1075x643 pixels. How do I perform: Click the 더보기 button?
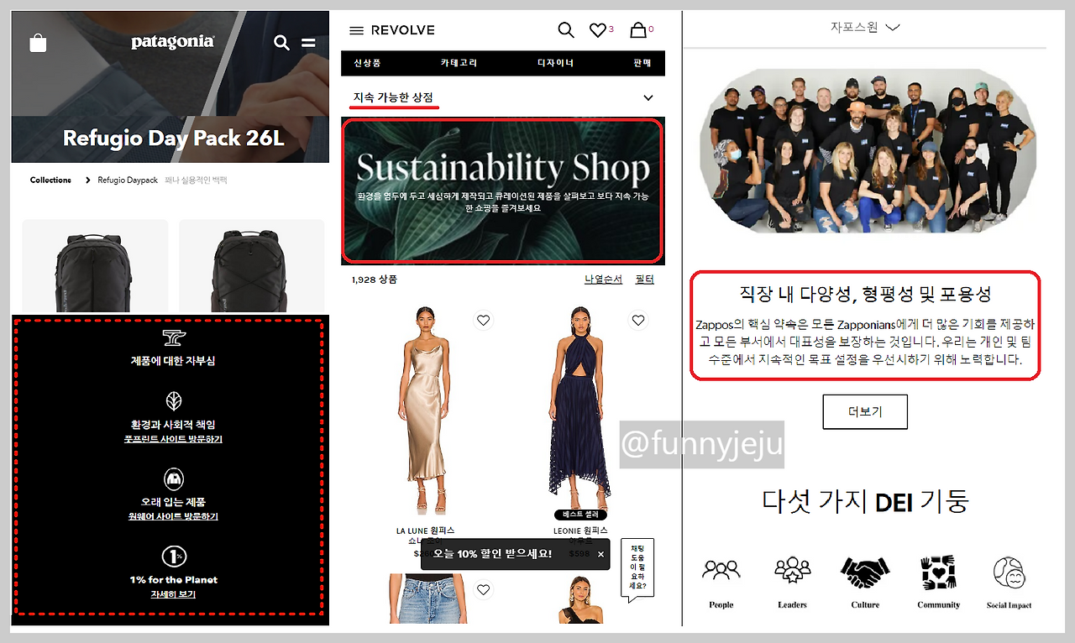[x=865, y=411]
